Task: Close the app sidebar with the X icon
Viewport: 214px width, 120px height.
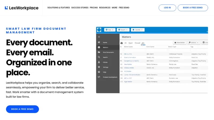Action: coord(99,37)
